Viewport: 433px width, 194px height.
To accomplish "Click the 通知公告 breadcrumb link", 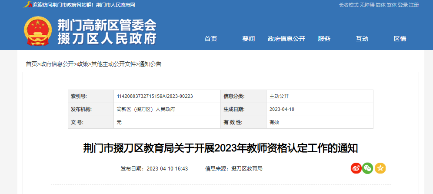I will click(150, 64).
